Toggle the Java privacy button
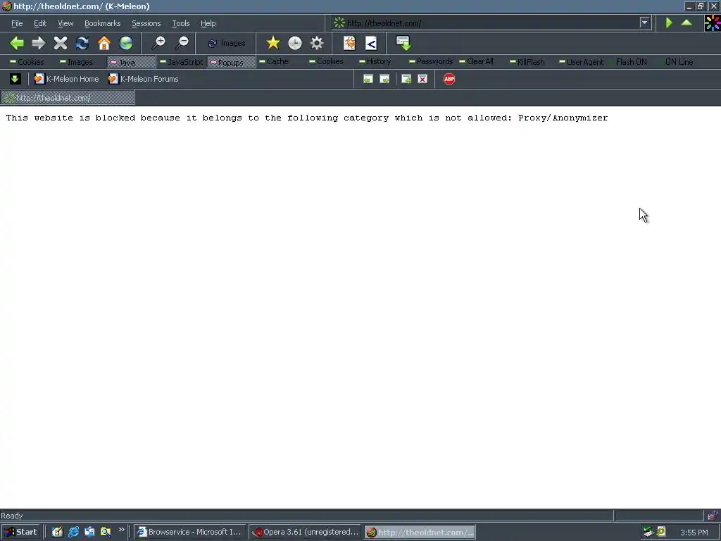The width and height of the screenshot is (721, 541). pyautogui.click(x=131, y=62)
